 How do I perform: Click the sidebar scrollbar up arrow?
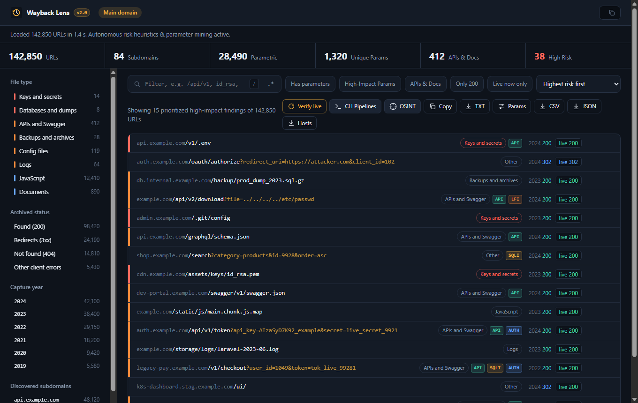coord(113,72)
